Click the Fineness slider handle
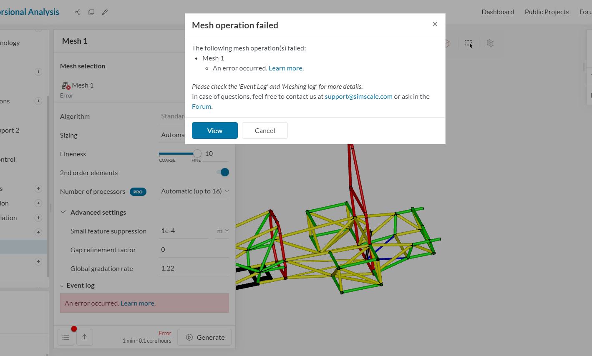The width and height of the screenshot is (592, 356). 197,154
